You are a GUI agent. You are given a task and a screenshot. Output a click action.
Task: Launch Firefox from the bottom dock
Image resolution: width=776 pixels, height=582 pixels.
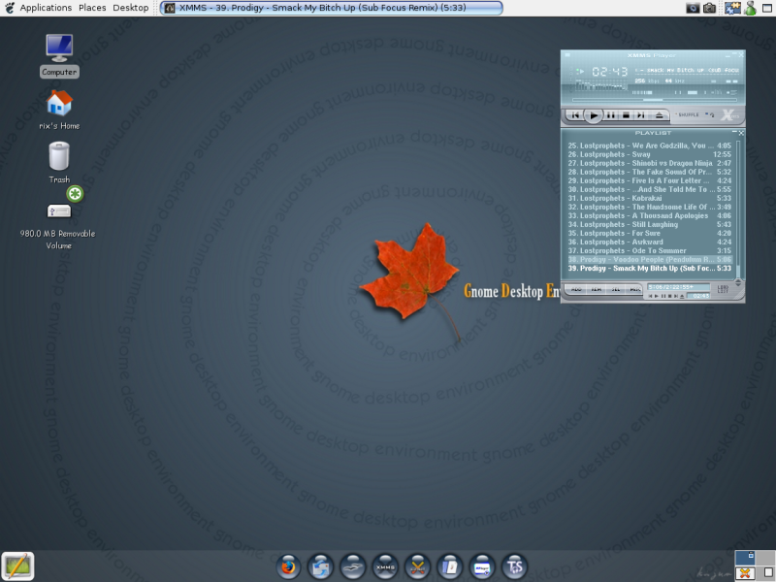[x=288, y=566]
